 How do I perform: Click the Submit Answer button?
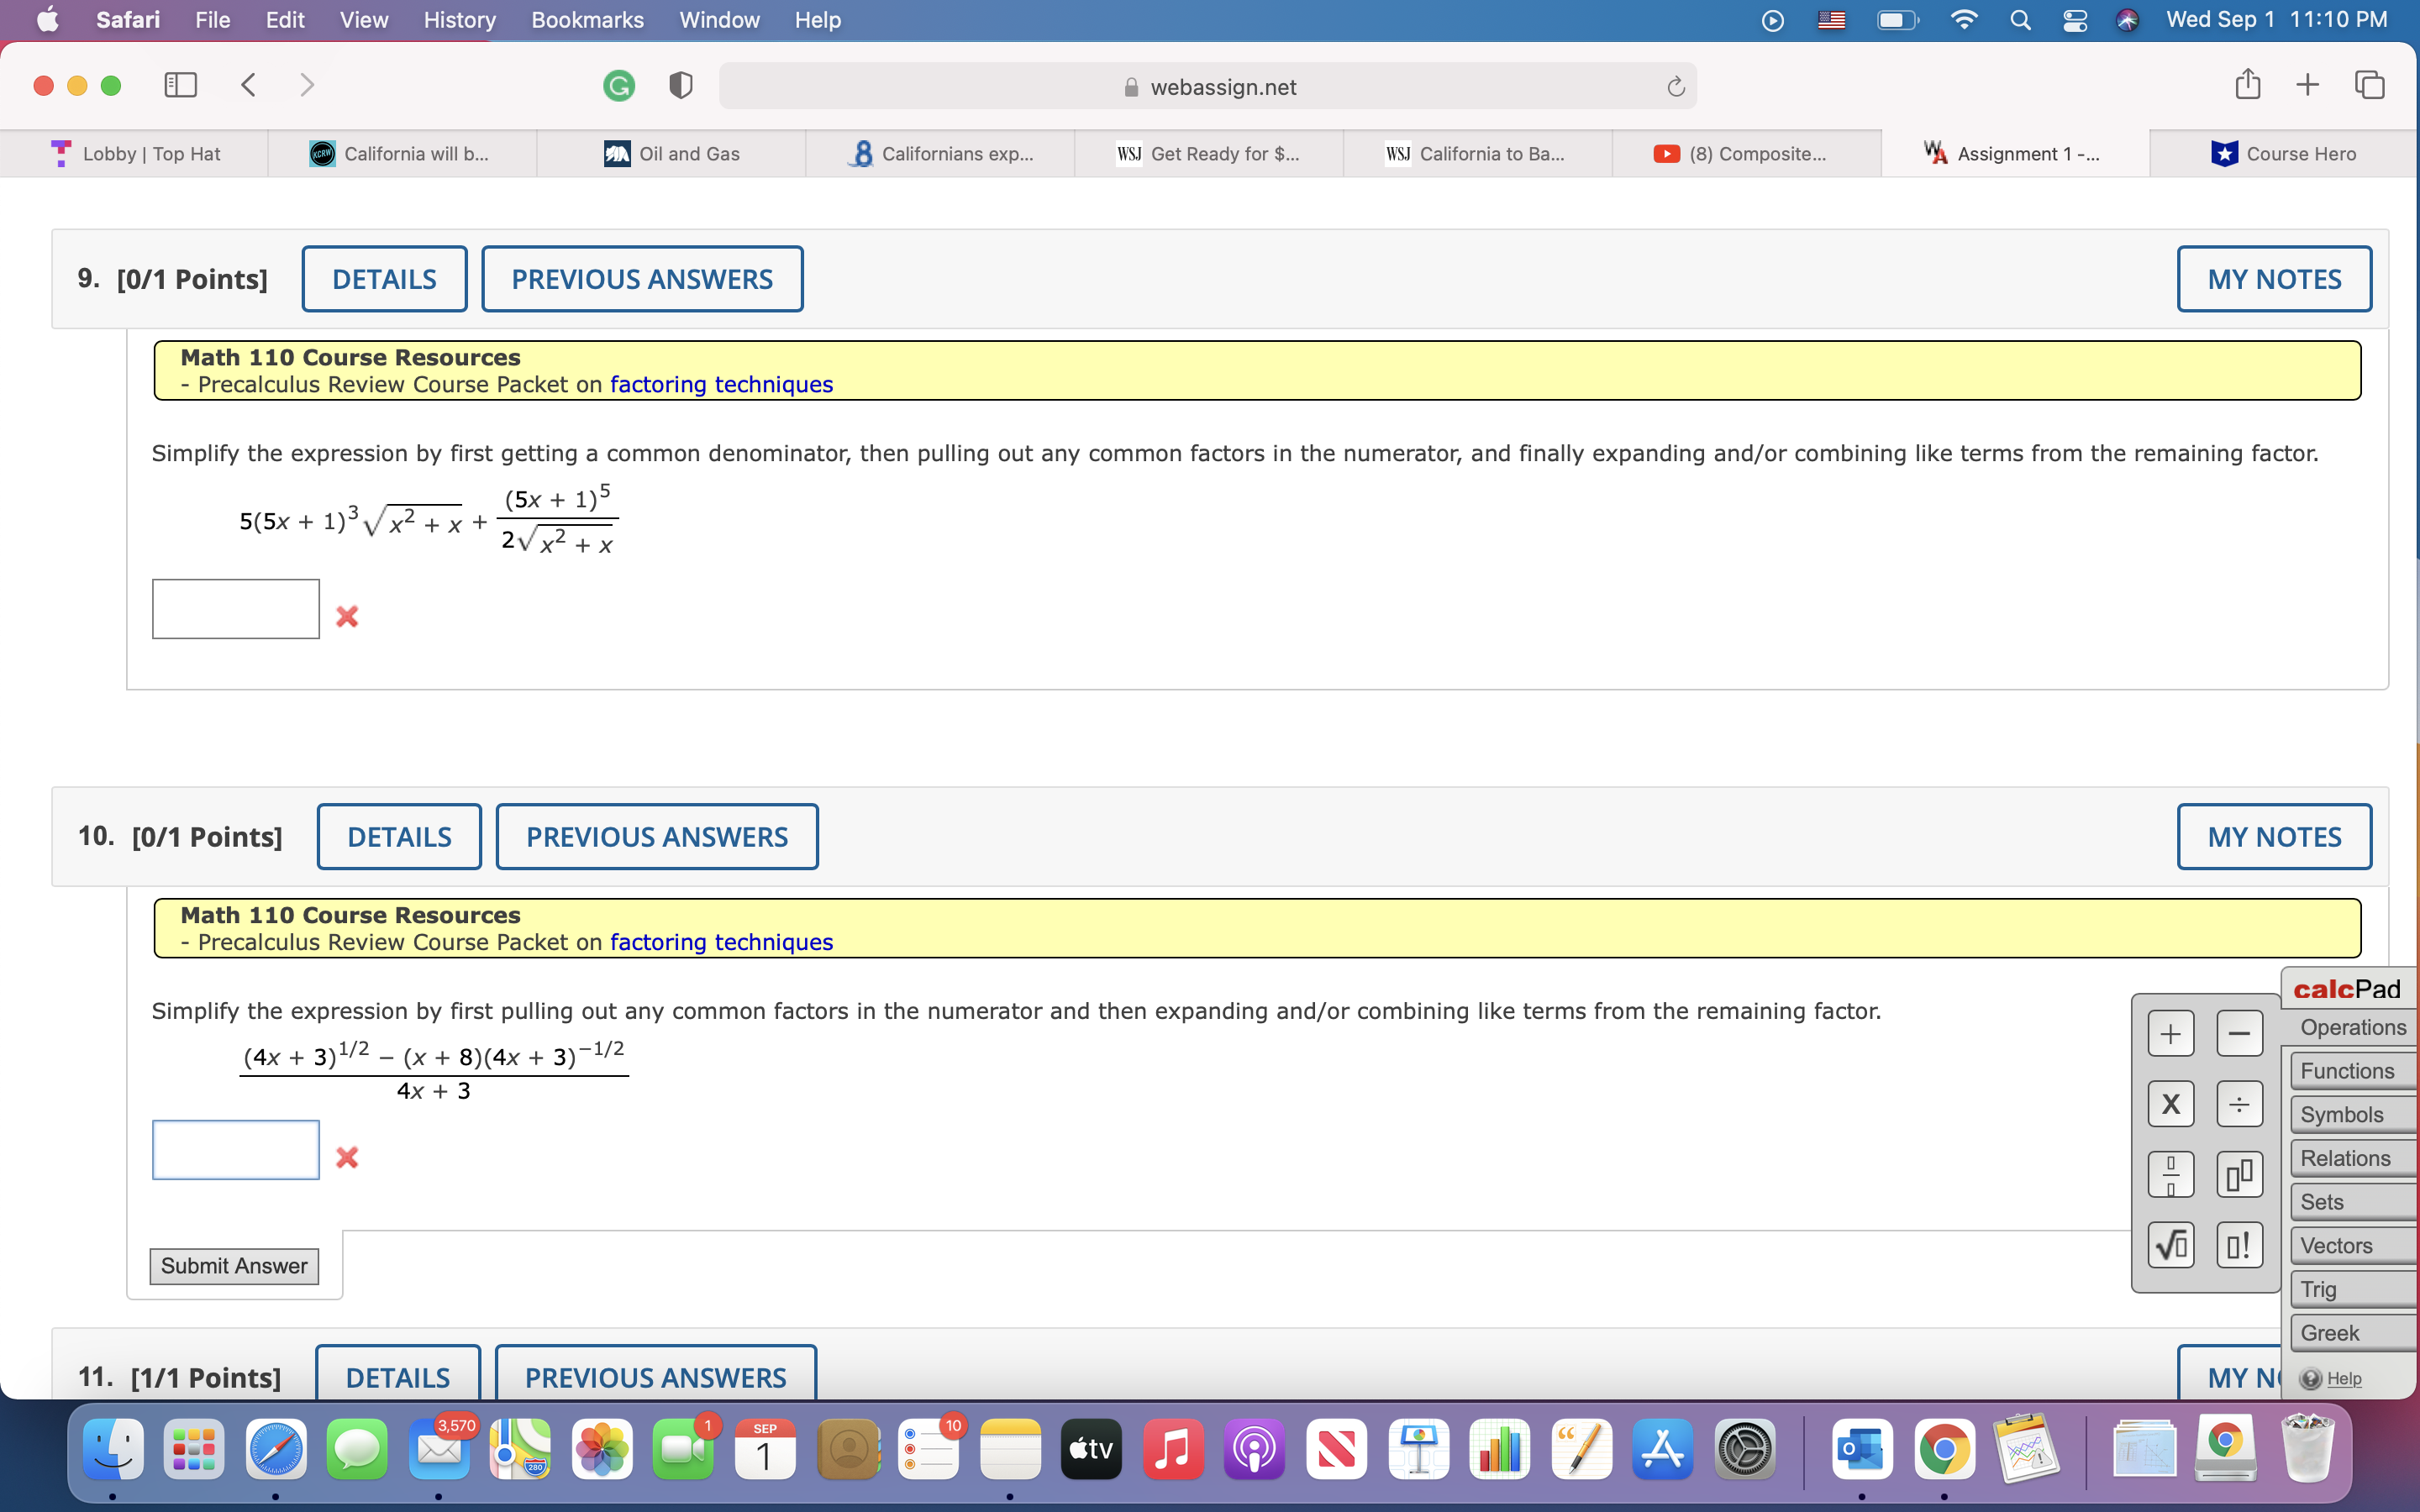pos(234,1266)
